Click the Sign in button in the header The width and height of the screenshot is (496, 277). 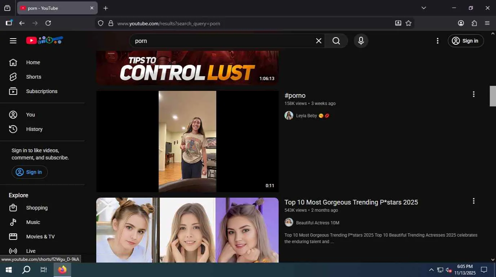(466, 41)
